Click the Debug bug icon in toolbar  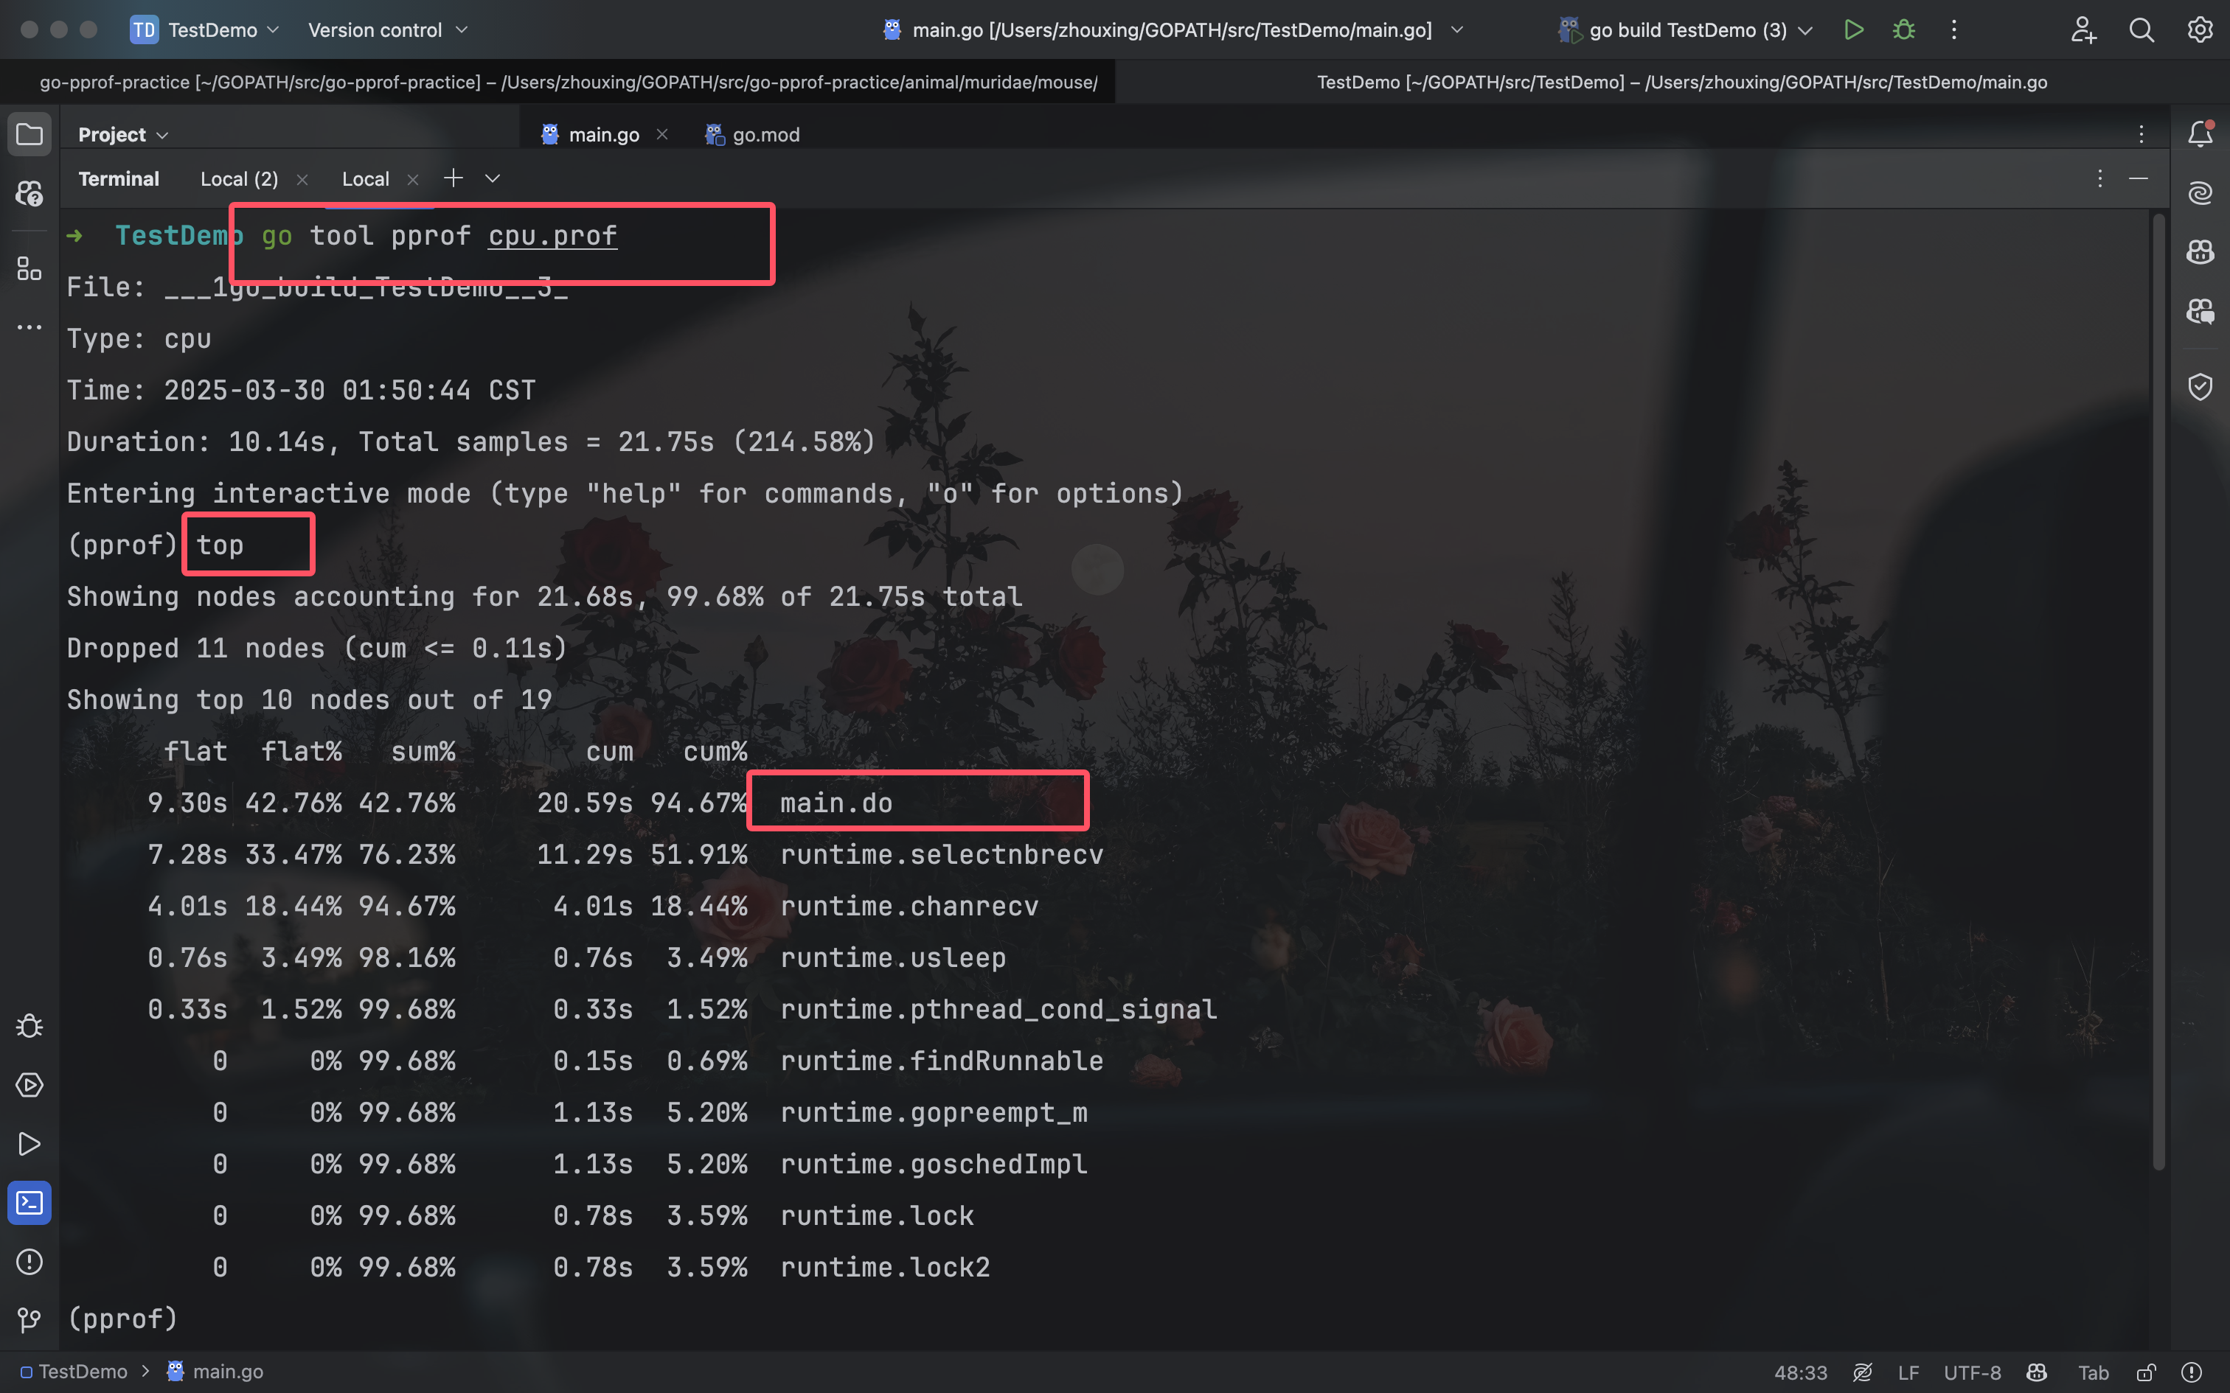click(x=1903, y=29)
